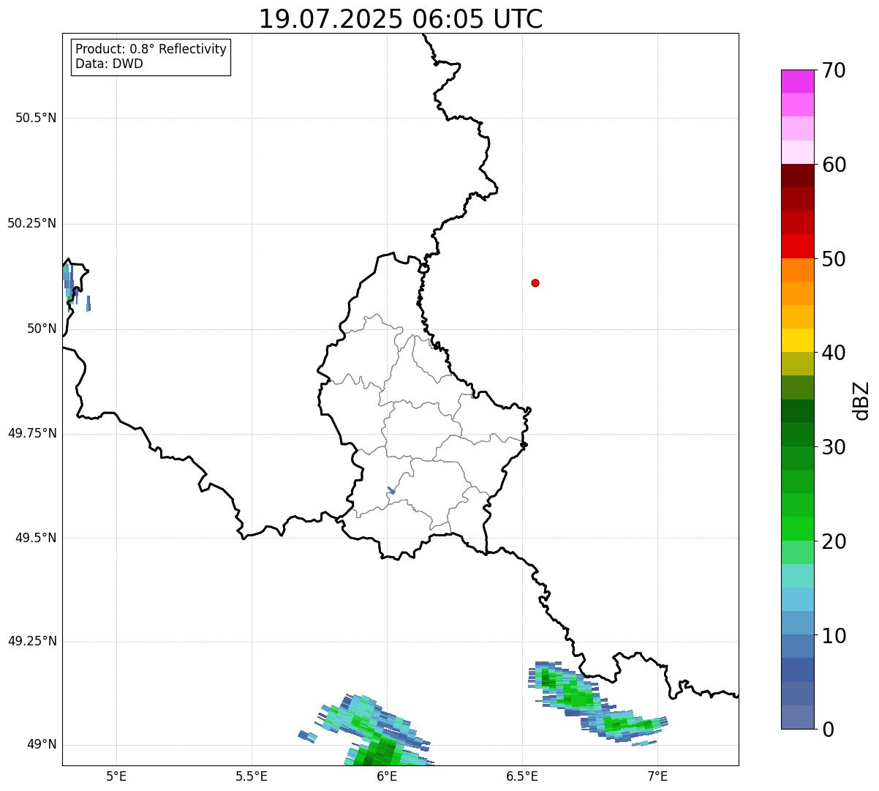Select the "Product: 0.8° Reflectivity" text
The image size is (879, 791).
[151, 49]
